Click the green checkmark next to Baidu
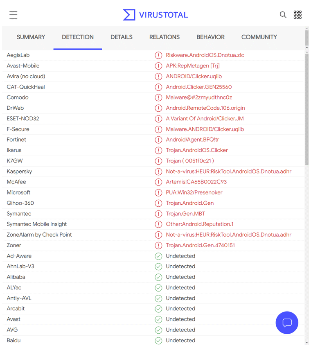Image resolution: width=311 pixels, height=348 pixels. click(159, 340)
